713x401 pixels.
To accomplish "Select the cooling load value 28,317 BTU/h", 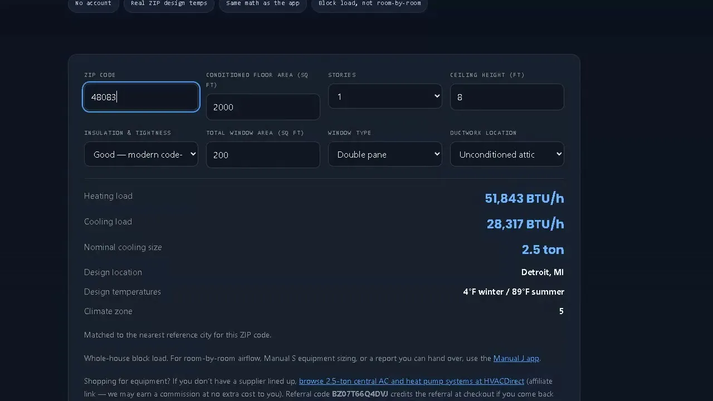I will [x=525, y=224].
